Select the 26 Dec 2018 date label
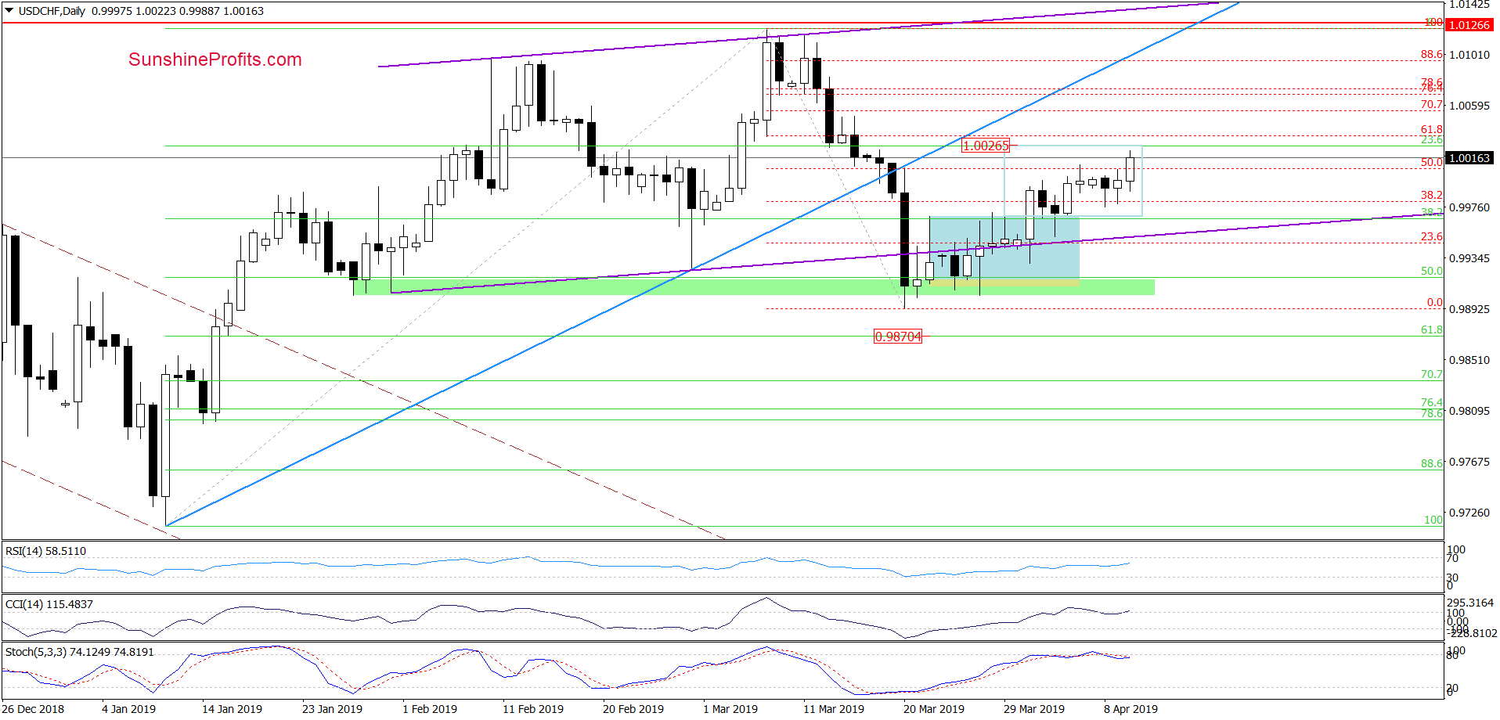 (x=33, y=709)
